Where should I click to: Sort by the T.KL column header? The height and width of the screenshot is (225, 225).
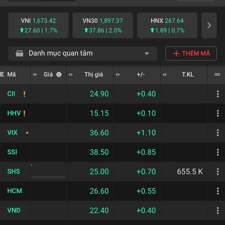click(x=187, y=75)
